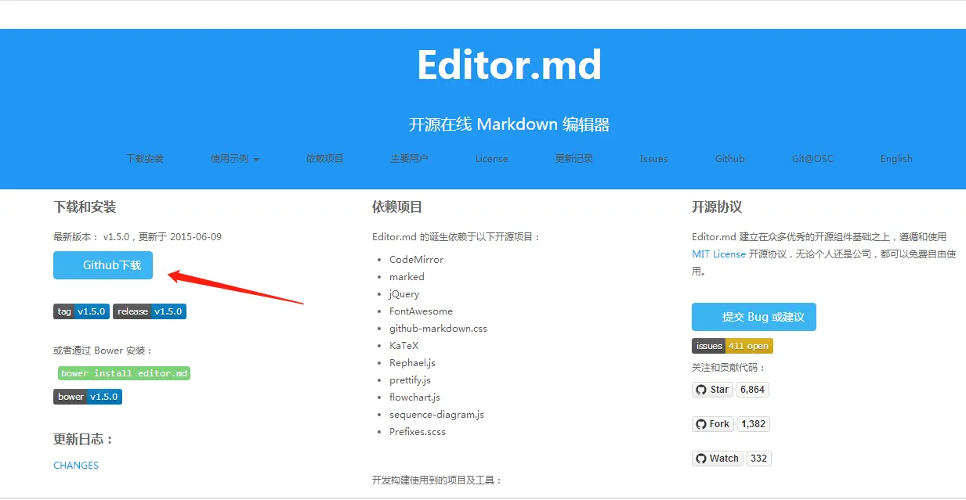966x500 pixels.
Task: Open the 更新记录 nav item
Action: point(573,158)
